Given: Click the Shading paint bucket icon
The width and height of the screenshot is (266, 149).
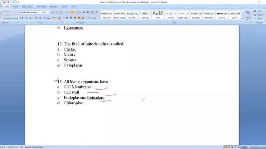Looking at the screenshot, I should coord(89,18).
